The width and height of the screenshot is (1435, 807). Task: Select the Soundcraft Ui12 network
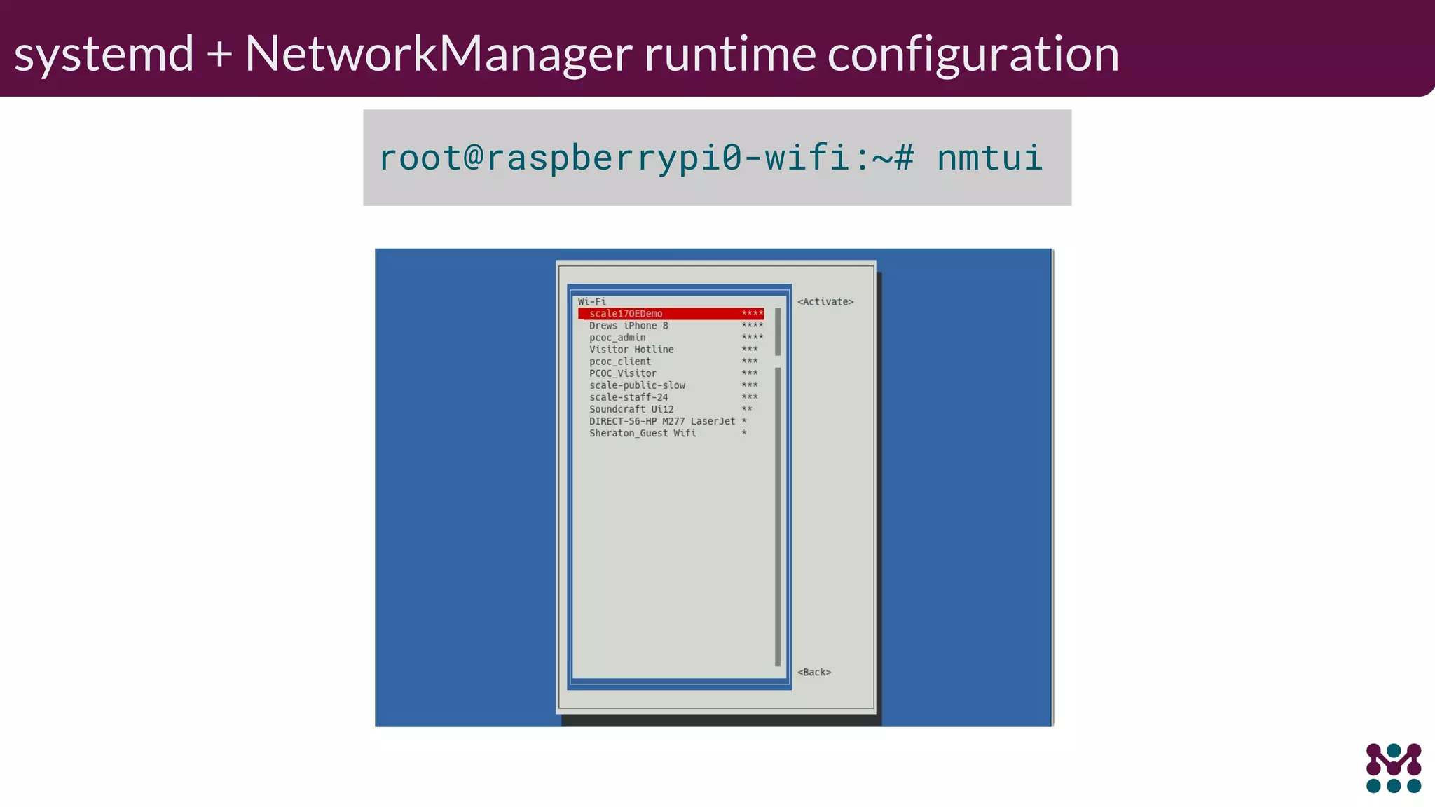(671, 409)
